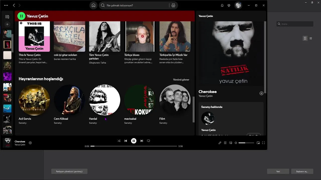The image size is (321, 180).
Task: Click the 'Ne çalmak istiyorsun?' search field
Action: point(134,5)
